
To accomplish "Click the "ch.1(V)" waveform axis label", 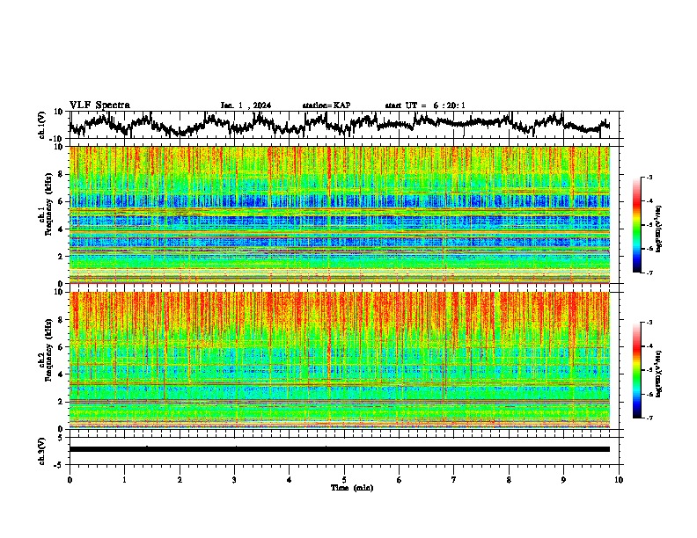I will (x=42, y=125).
